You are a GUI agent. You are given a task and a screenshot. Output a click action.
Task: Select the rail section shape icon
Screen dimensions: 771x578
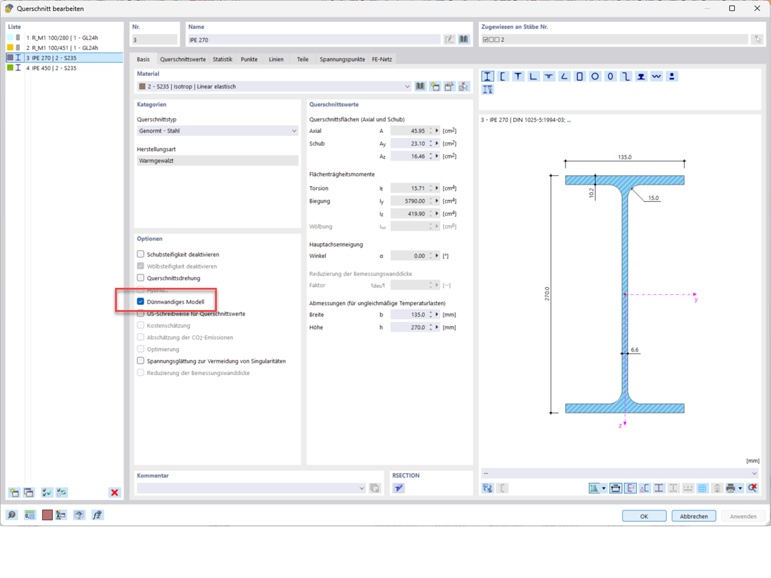pyautogui.click(x=641, y=76)
